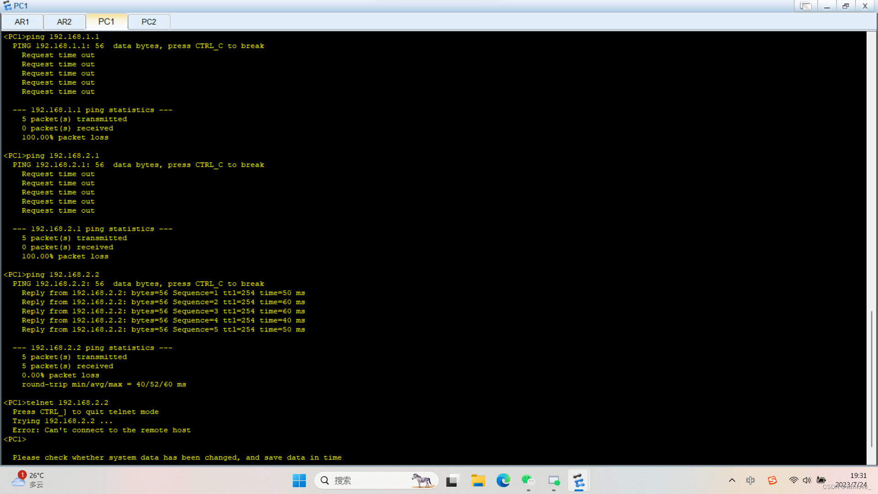878x494 pixels.
Task: Switch to the AR1 device tab
Action: point(22,22)
